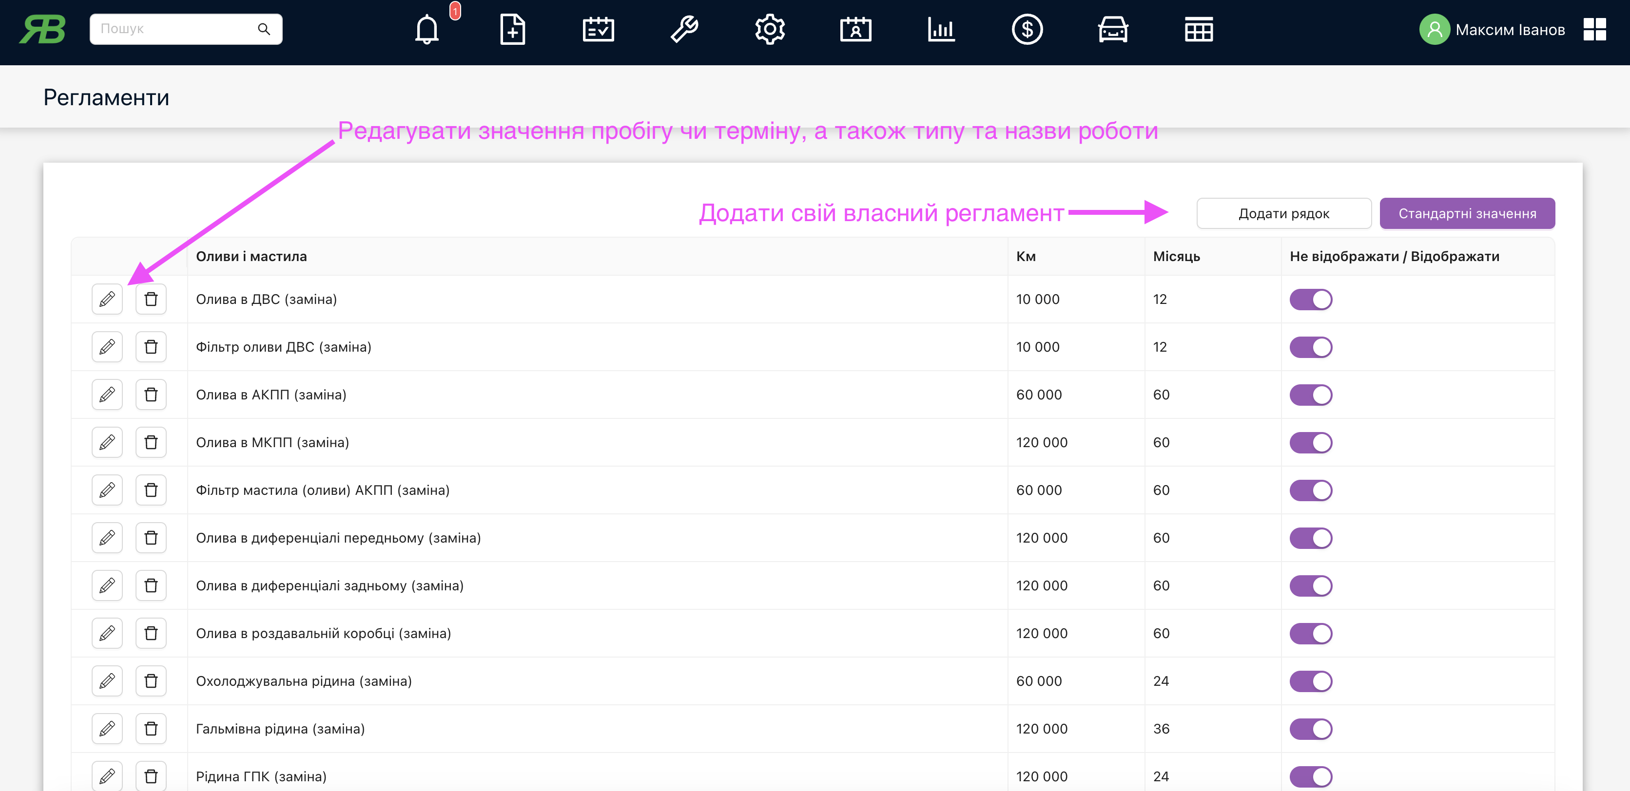Edit the 'Фільтр мастила (оливи) АКПП' row
Viewport: 1630px width, 791px height.
(107, 490)
